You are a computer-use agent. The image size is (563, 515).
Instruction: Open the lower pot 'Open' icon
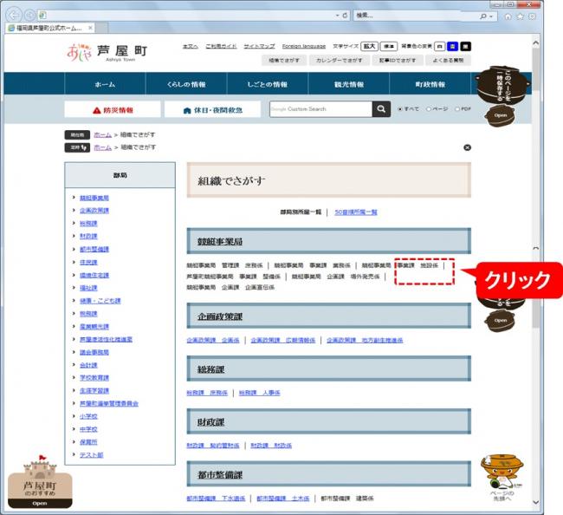[x=500, y=320]
